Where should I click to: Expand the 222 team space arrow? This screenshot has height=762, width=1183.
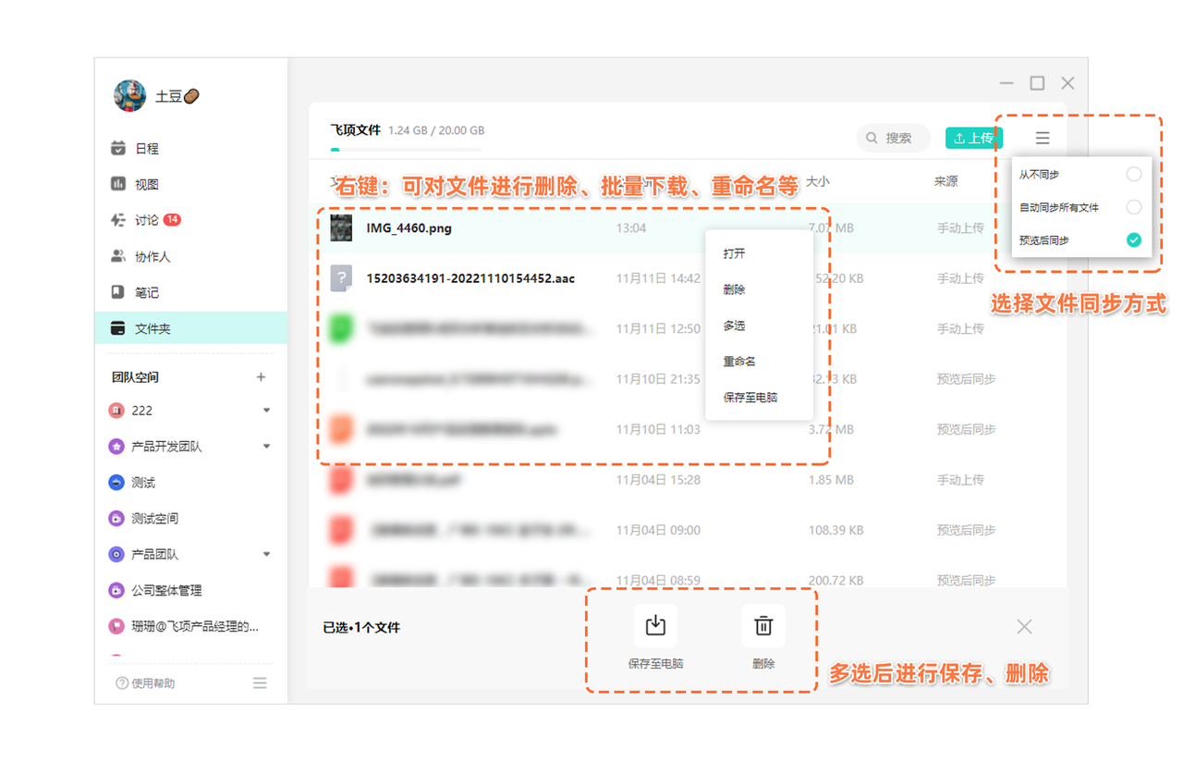tap(266, 411)
